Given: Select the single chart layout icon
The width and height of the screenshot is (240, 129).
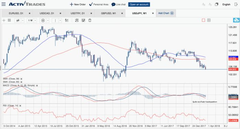Looking at the screenshot, I should 203,20.
